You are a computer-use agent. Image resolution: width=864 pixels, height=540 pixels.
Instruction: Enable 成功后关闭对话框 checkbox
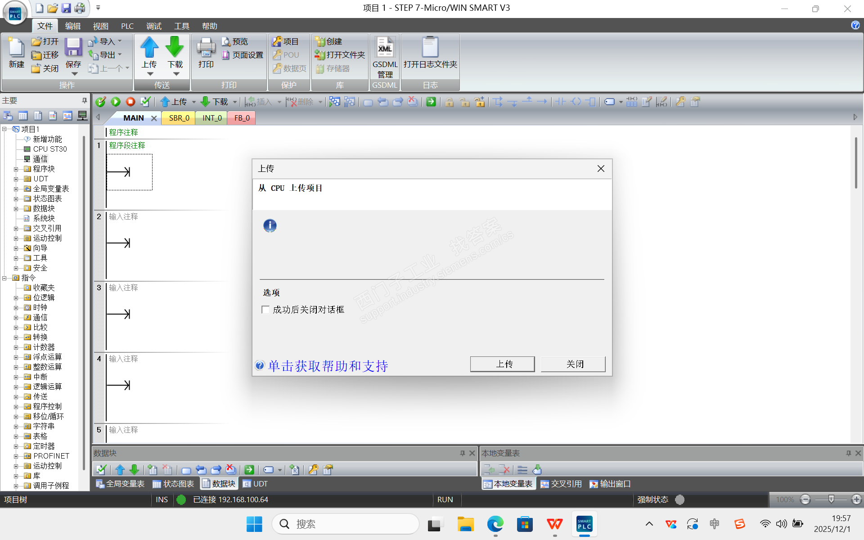[265, 310]
